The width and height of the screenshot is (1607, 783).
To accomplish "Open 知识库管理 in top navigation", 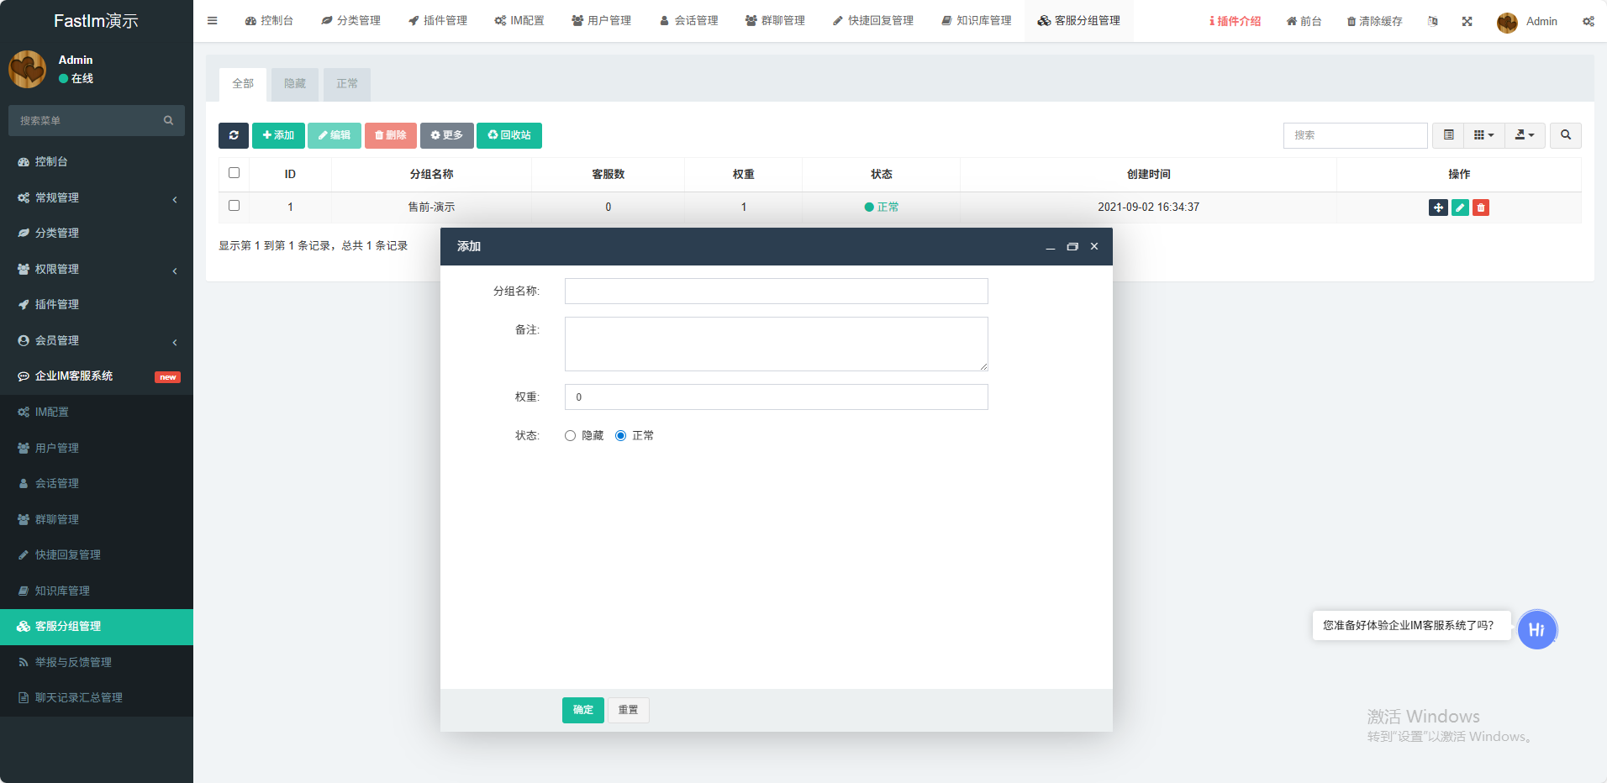I will tap(976, 21).
